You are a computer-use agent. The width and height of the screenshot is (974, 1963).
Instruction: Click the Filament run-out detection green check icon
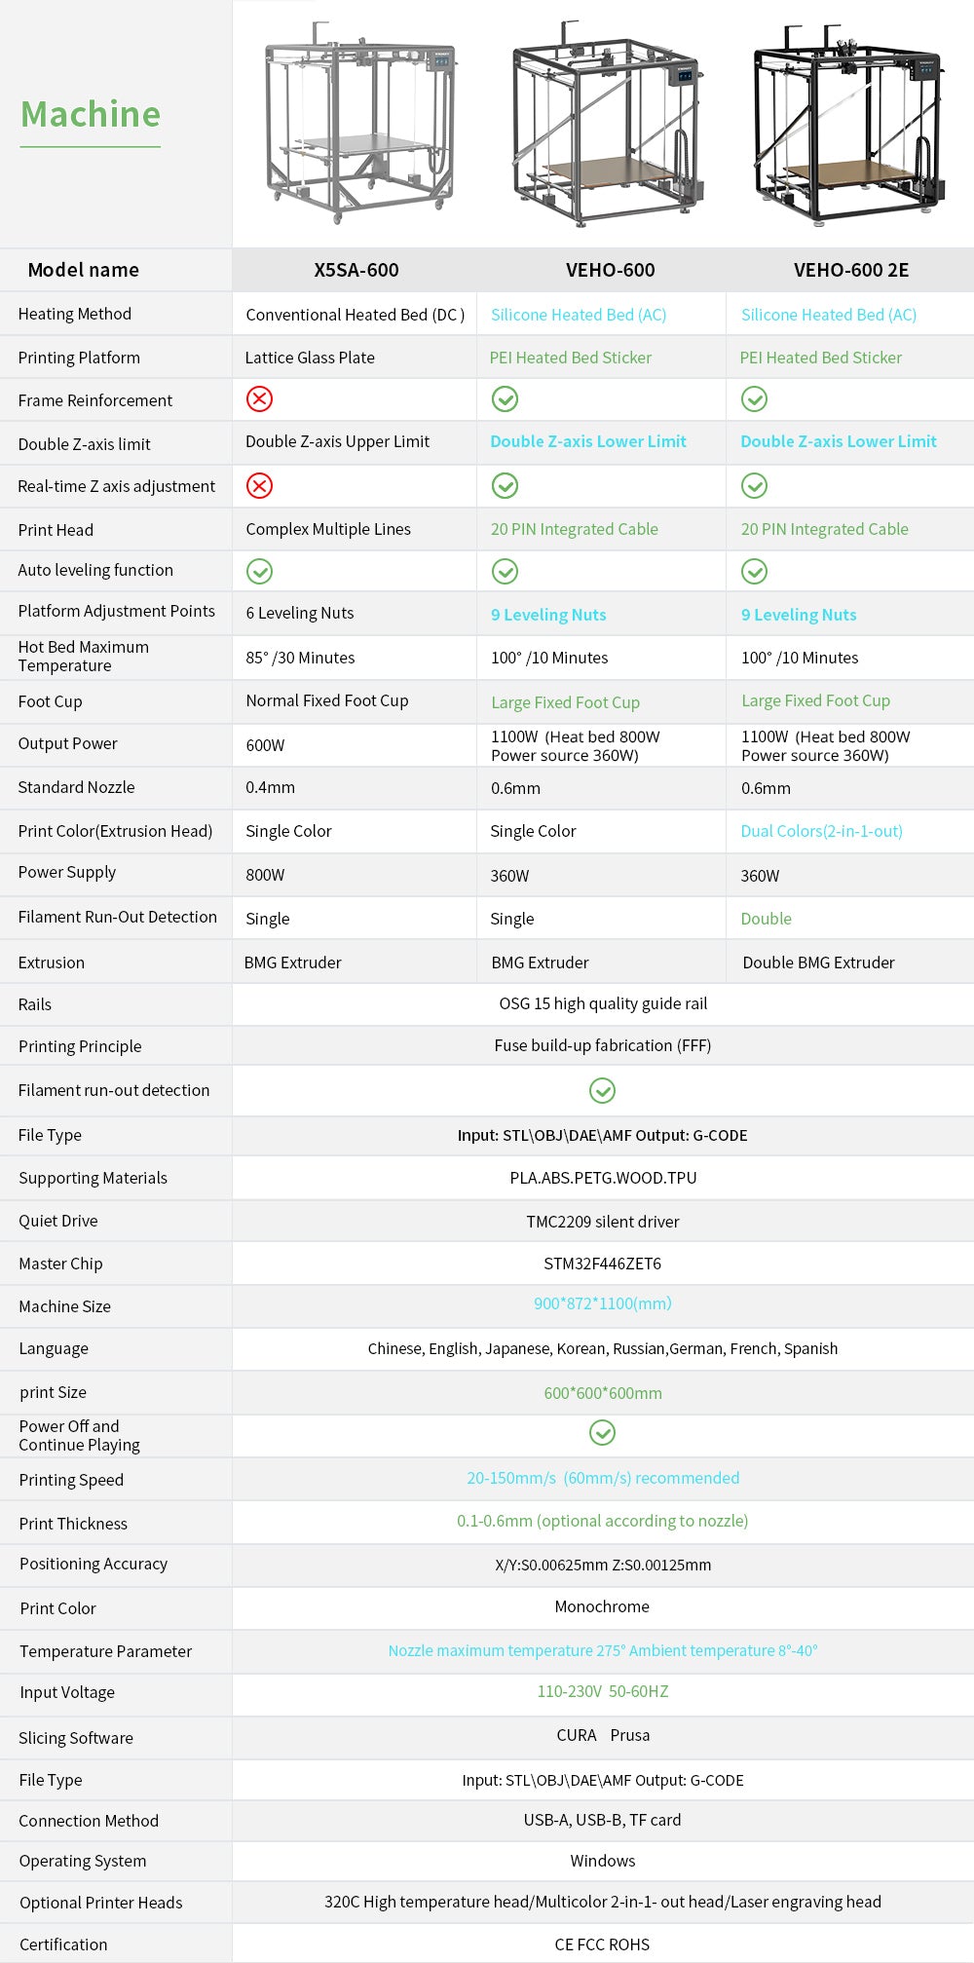[603, 1090]
